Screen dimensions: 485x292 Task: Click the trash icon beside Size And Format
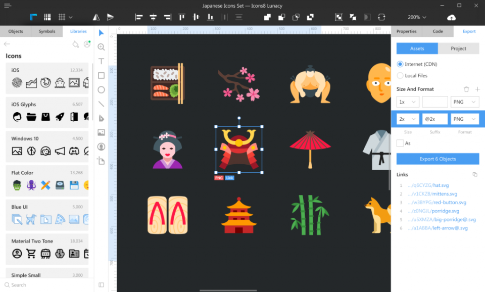click(x=467, y=89)
